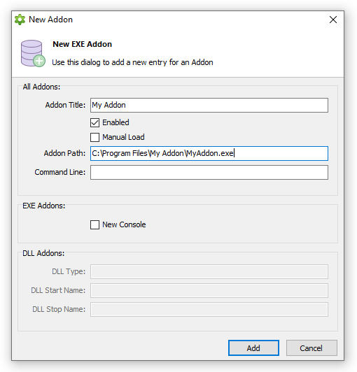Dismiss dialog with the Cancel button
This screenshot has width=357, height=372.
click(x=311, y=348)
